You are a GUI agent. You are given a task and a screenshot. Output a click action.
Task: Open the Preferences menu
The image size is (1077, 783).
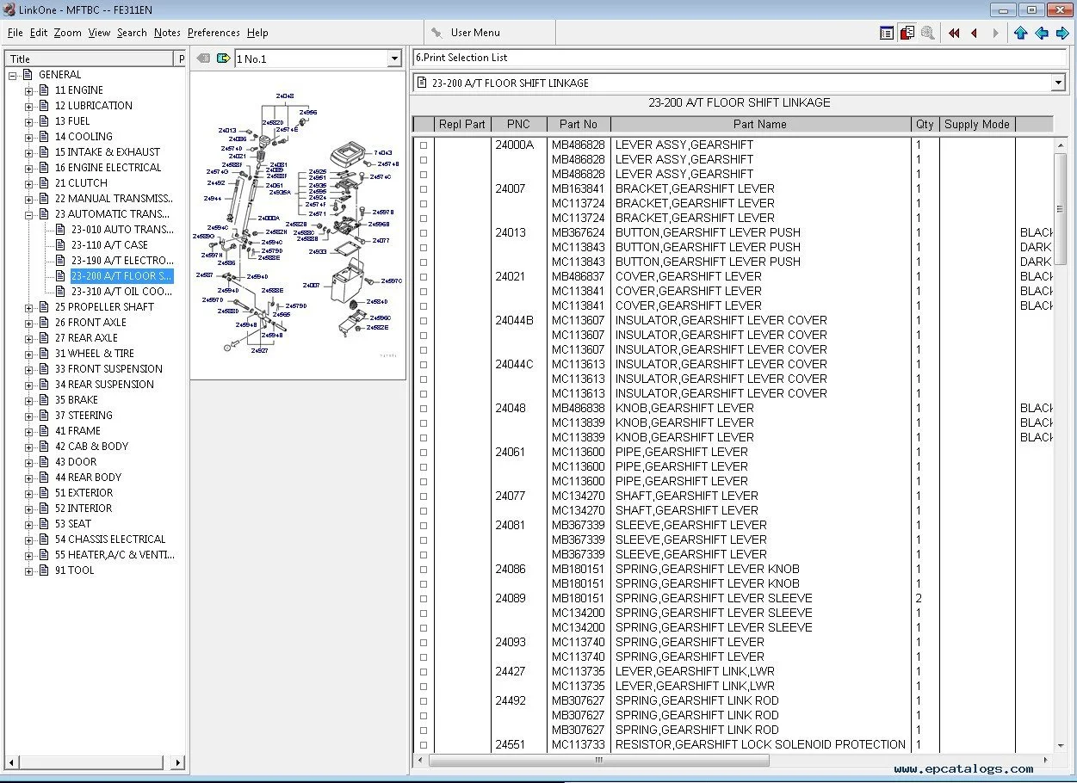(x=214, y=33)
